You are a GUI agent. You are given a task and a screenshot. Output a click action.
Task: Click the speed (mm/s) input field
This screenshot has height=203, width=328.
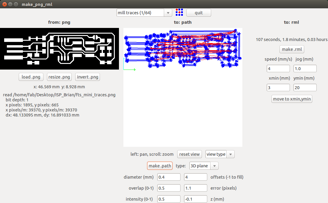pyautogui.click(x=278, y=69)
